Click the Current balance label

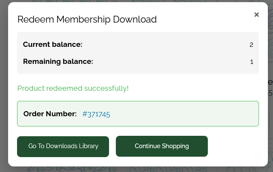(x=52, y=44)
